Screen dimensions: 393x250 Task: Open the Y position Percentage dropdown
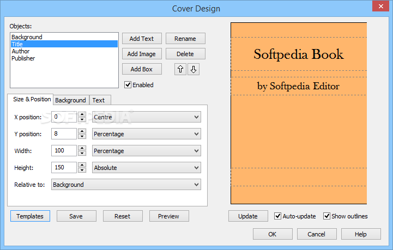[147, 134]
